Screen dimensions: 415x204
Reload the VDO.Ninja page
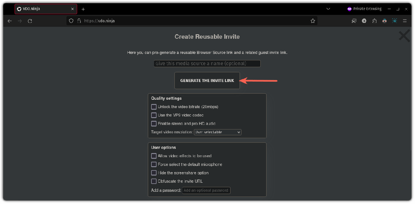30,21
